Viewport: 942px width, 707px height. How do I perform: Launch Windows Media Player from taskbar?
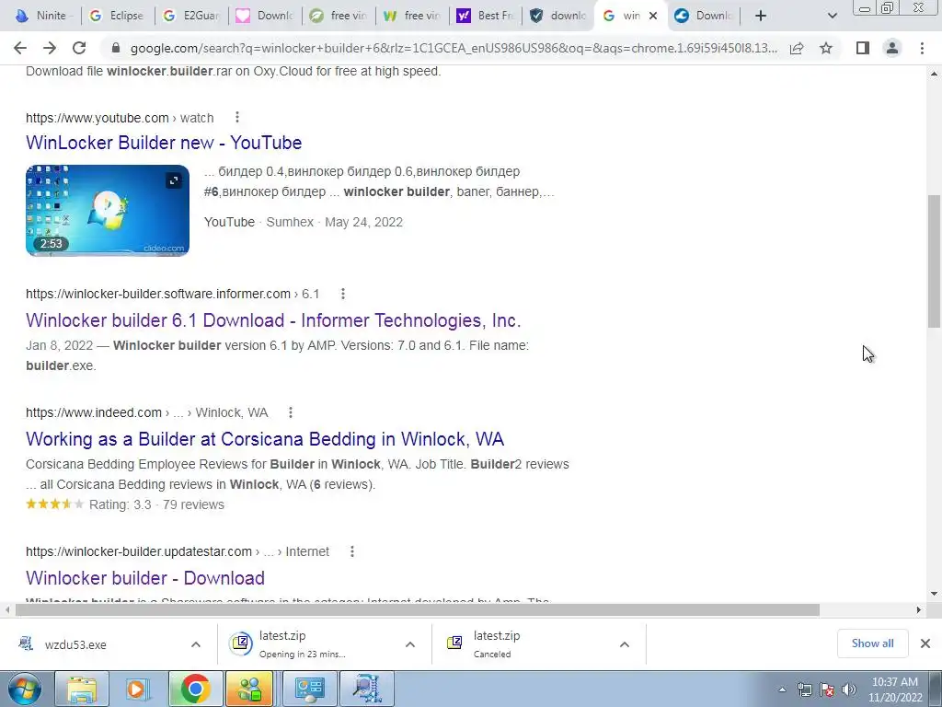pyautogui.click(x=138, y=689)
